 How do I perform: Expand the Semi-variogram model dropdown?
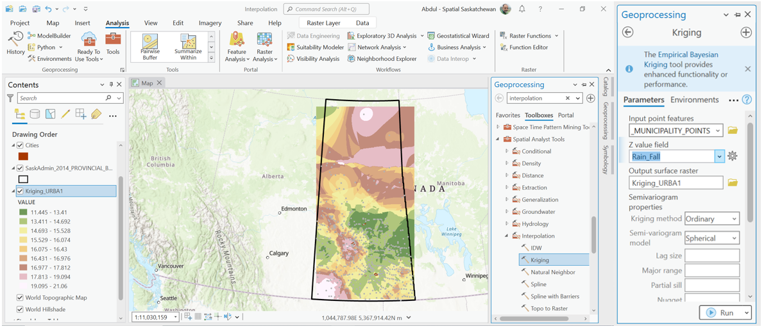[x=711, y=238]
